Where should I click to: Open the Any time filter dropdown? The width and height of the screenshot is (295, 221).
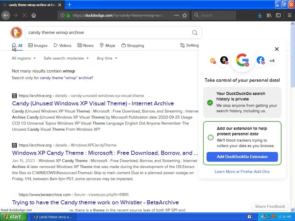[107, 58]
